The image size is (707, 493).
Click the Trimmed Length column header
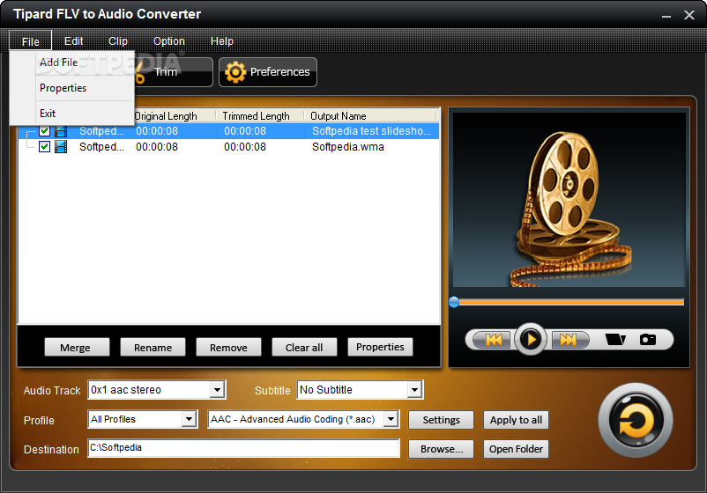click(259, 116)
